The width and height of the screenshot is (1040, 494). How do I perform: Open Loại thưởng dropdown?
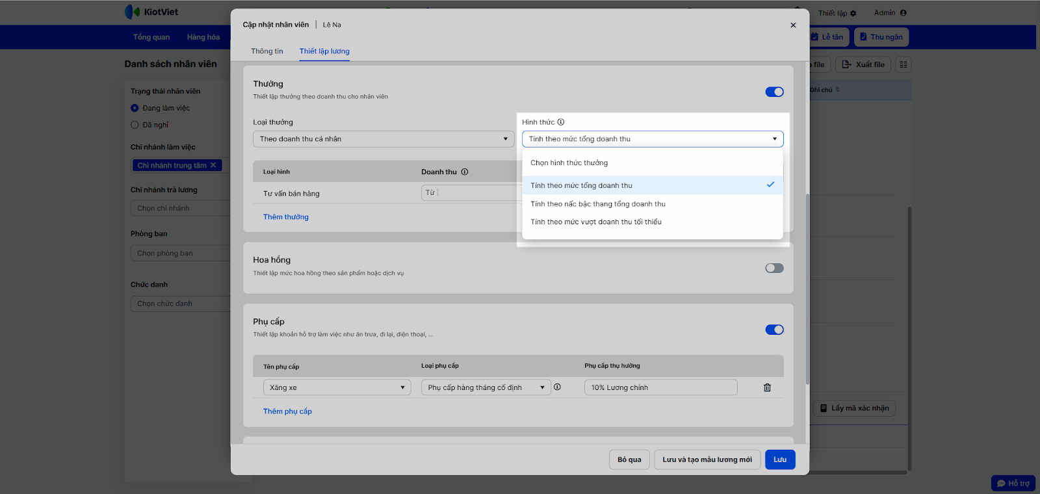coord(383,139)
